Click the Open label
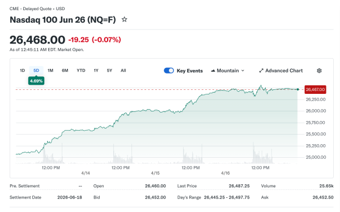Screen dimensions: 340x212 99,186
